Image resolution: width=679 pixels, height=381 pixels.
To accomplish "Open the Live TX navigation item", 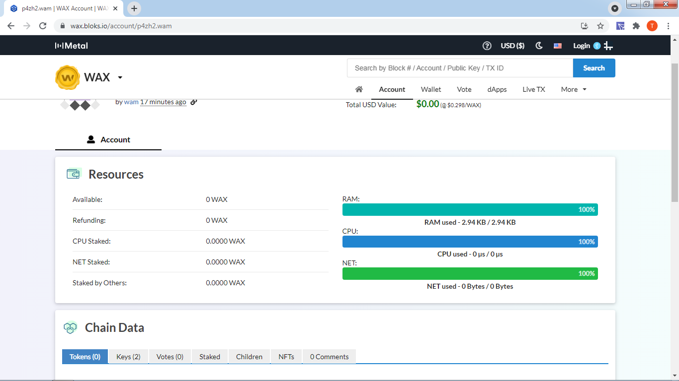I will 534,89.
